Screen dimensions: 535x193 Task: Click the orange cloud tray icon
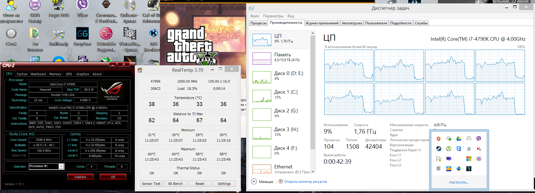[x=449, y=169]
